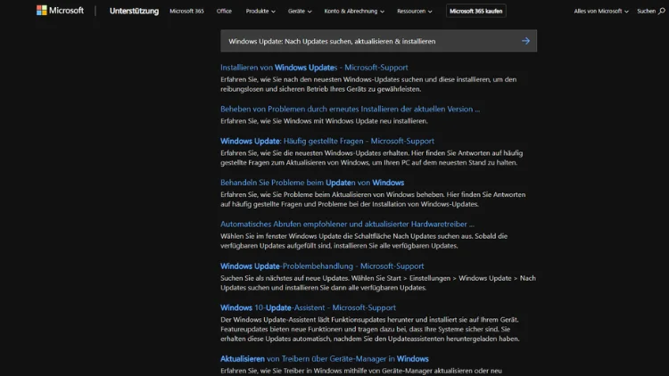Open the Office nav item
669x376 pixels.
pyautogui.click(x=224, y=11)
